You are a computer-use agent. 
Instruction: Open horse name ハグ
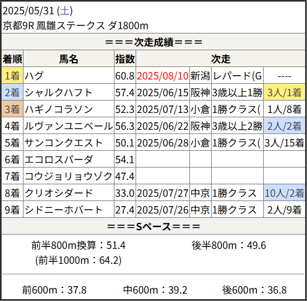(x=34, y=76)
